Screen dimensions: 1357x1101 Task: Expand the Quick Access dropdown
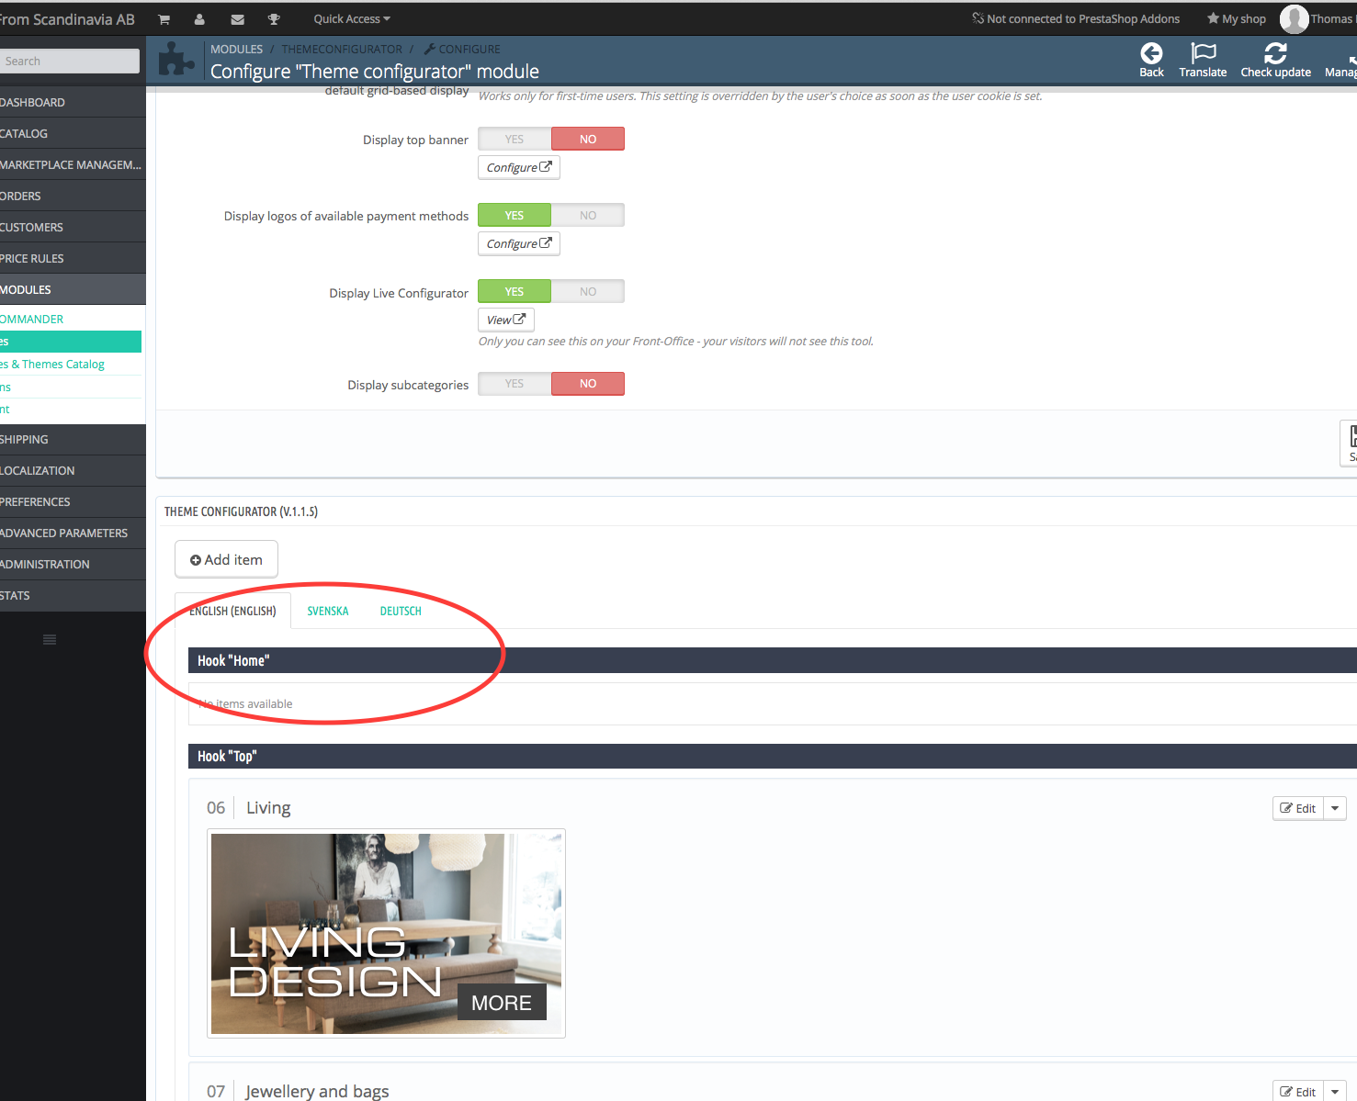coord(352,19)
